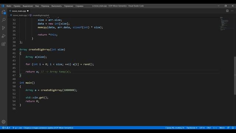Start the g++.exe build and debug task
Viewport: 236px width, 133px height.
(43, 128)
